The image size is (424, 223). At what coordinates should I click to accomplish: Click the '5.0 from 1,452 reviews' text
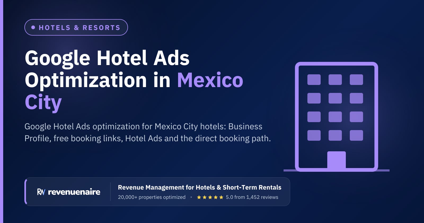click(252, 197)
